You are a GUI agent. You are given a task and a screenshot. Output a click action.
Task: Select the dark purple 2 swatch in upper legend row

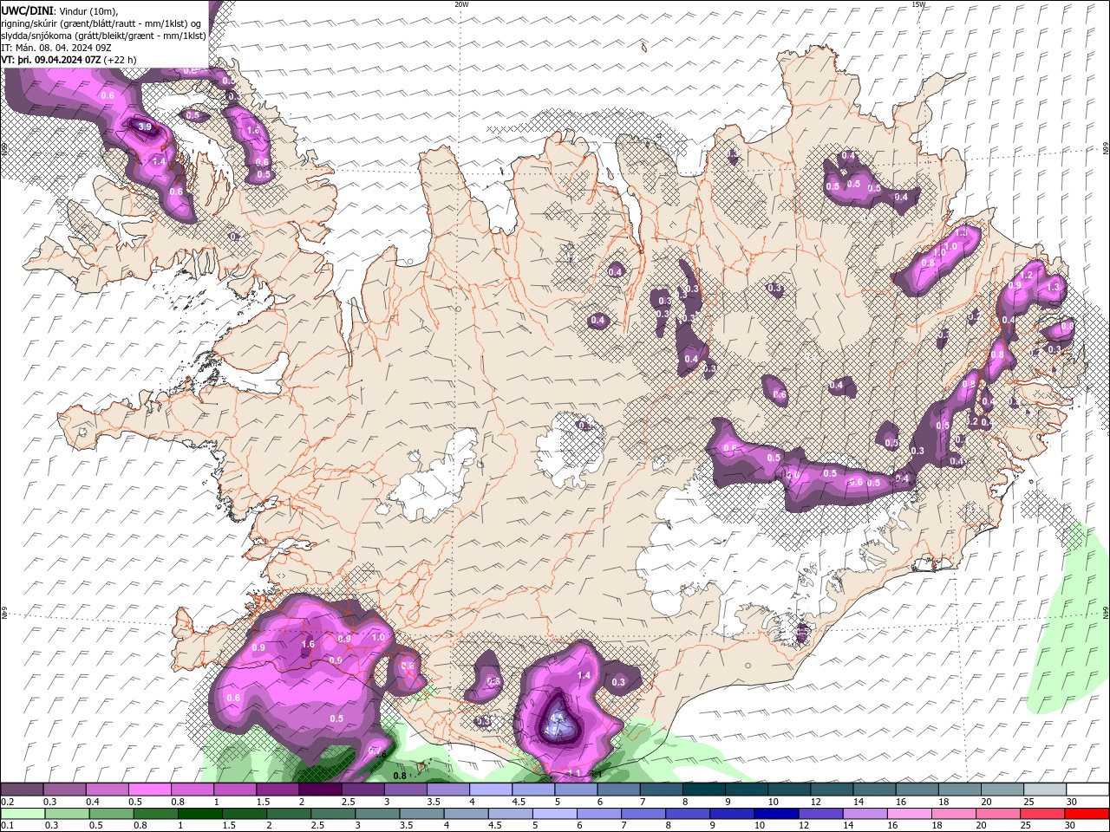(x=320, y=790)
